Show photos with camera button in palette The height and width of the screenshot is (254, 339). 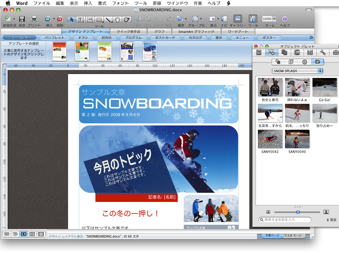(x=317, y=62)
